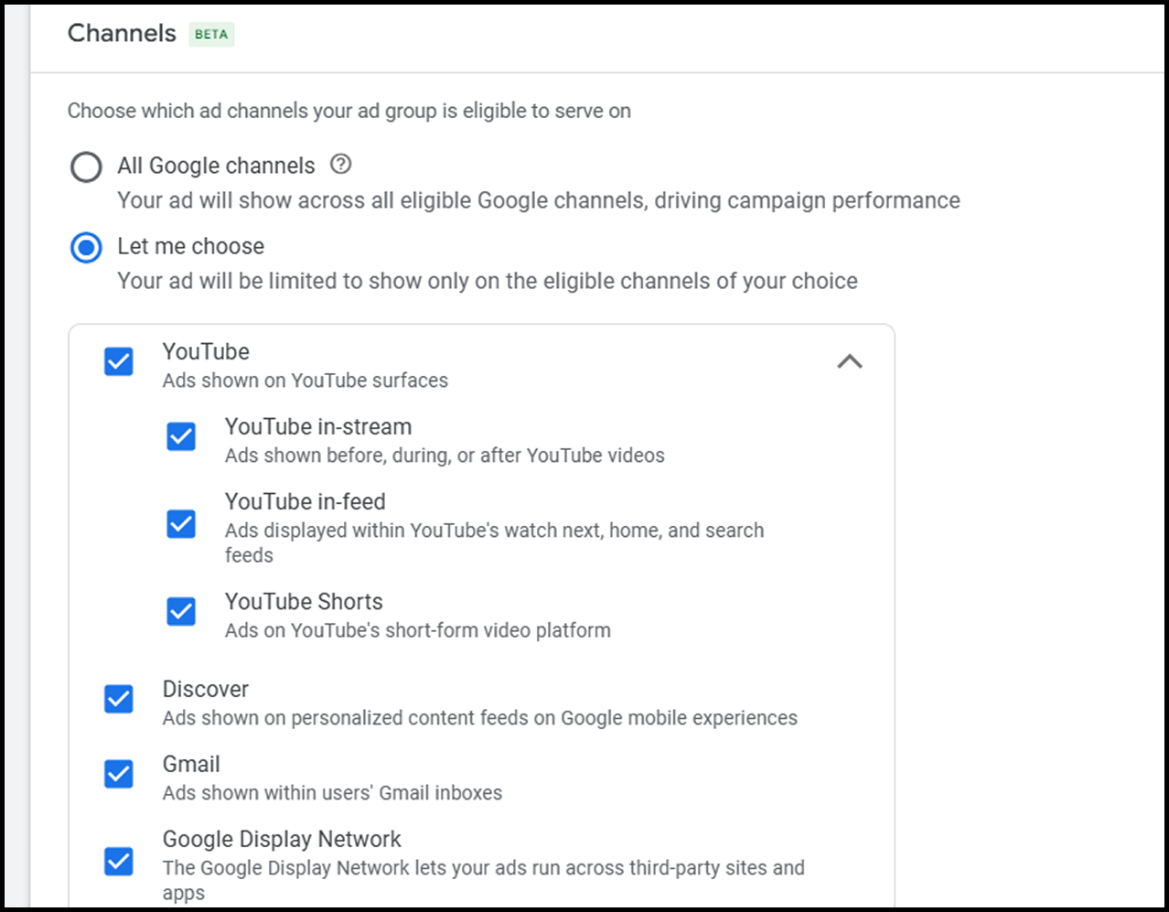Select the All Google channels radio button

(x=87, y=167)
